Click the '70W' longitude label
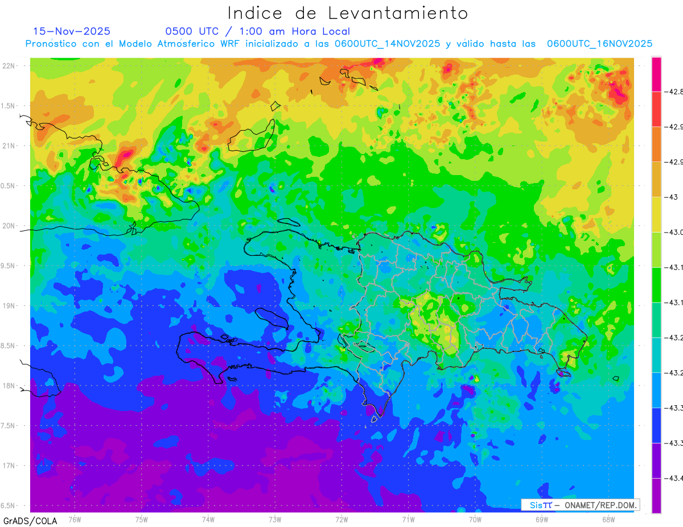This screenshot has width=683, height=527. pos(475,519)
